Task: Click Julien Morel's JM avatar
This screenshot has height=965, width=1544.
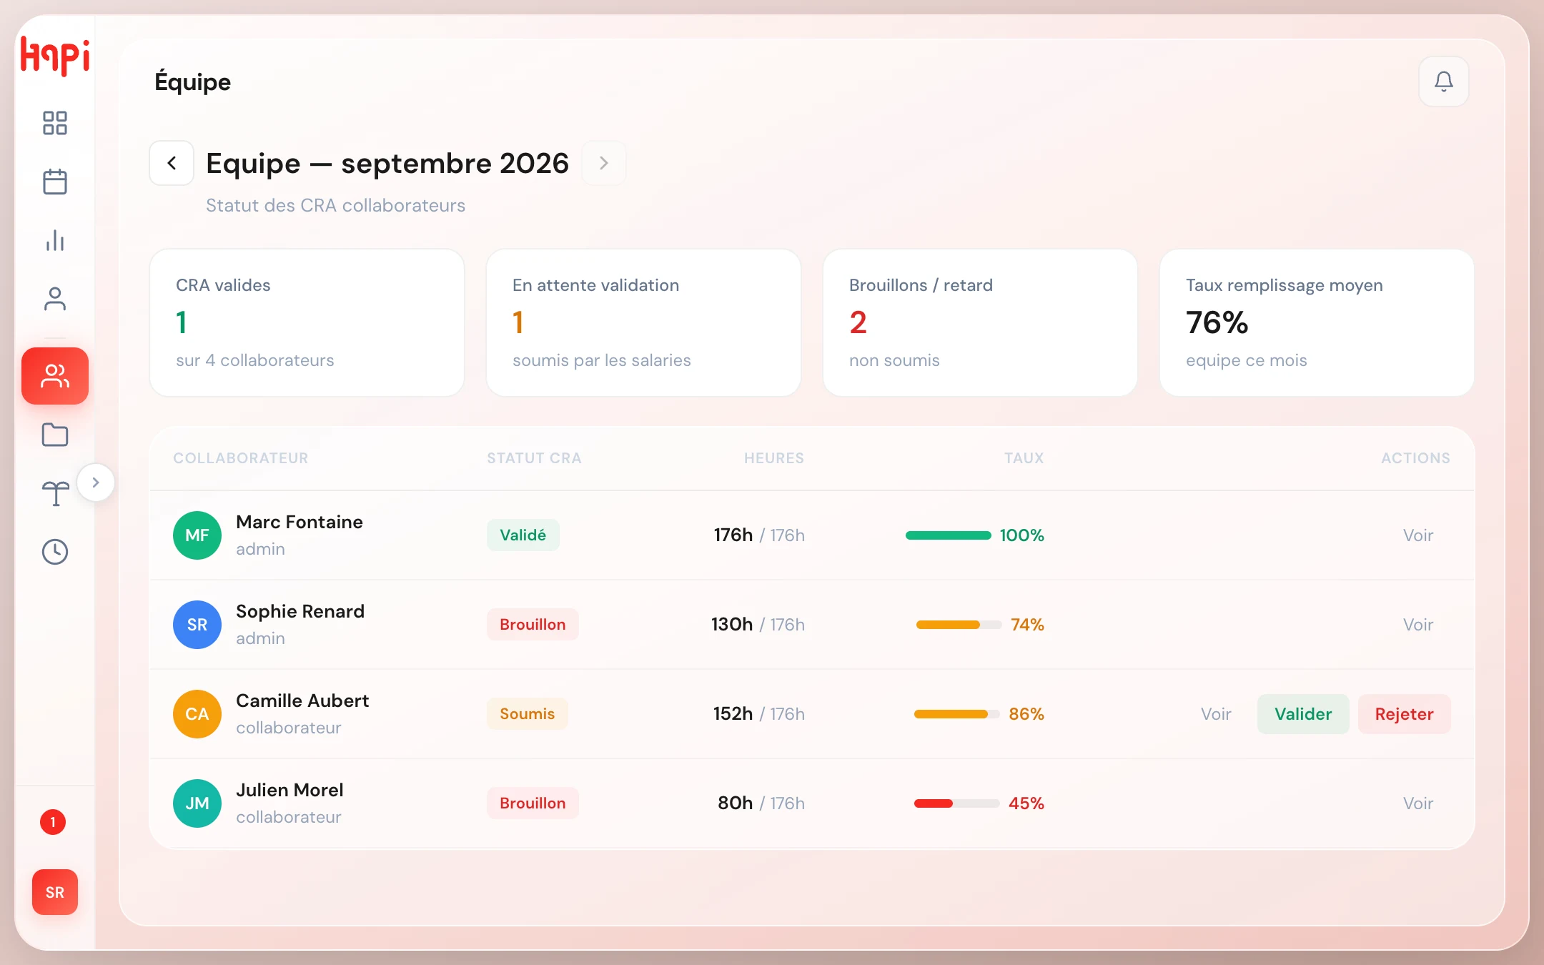Action: [x=197, y=803]
